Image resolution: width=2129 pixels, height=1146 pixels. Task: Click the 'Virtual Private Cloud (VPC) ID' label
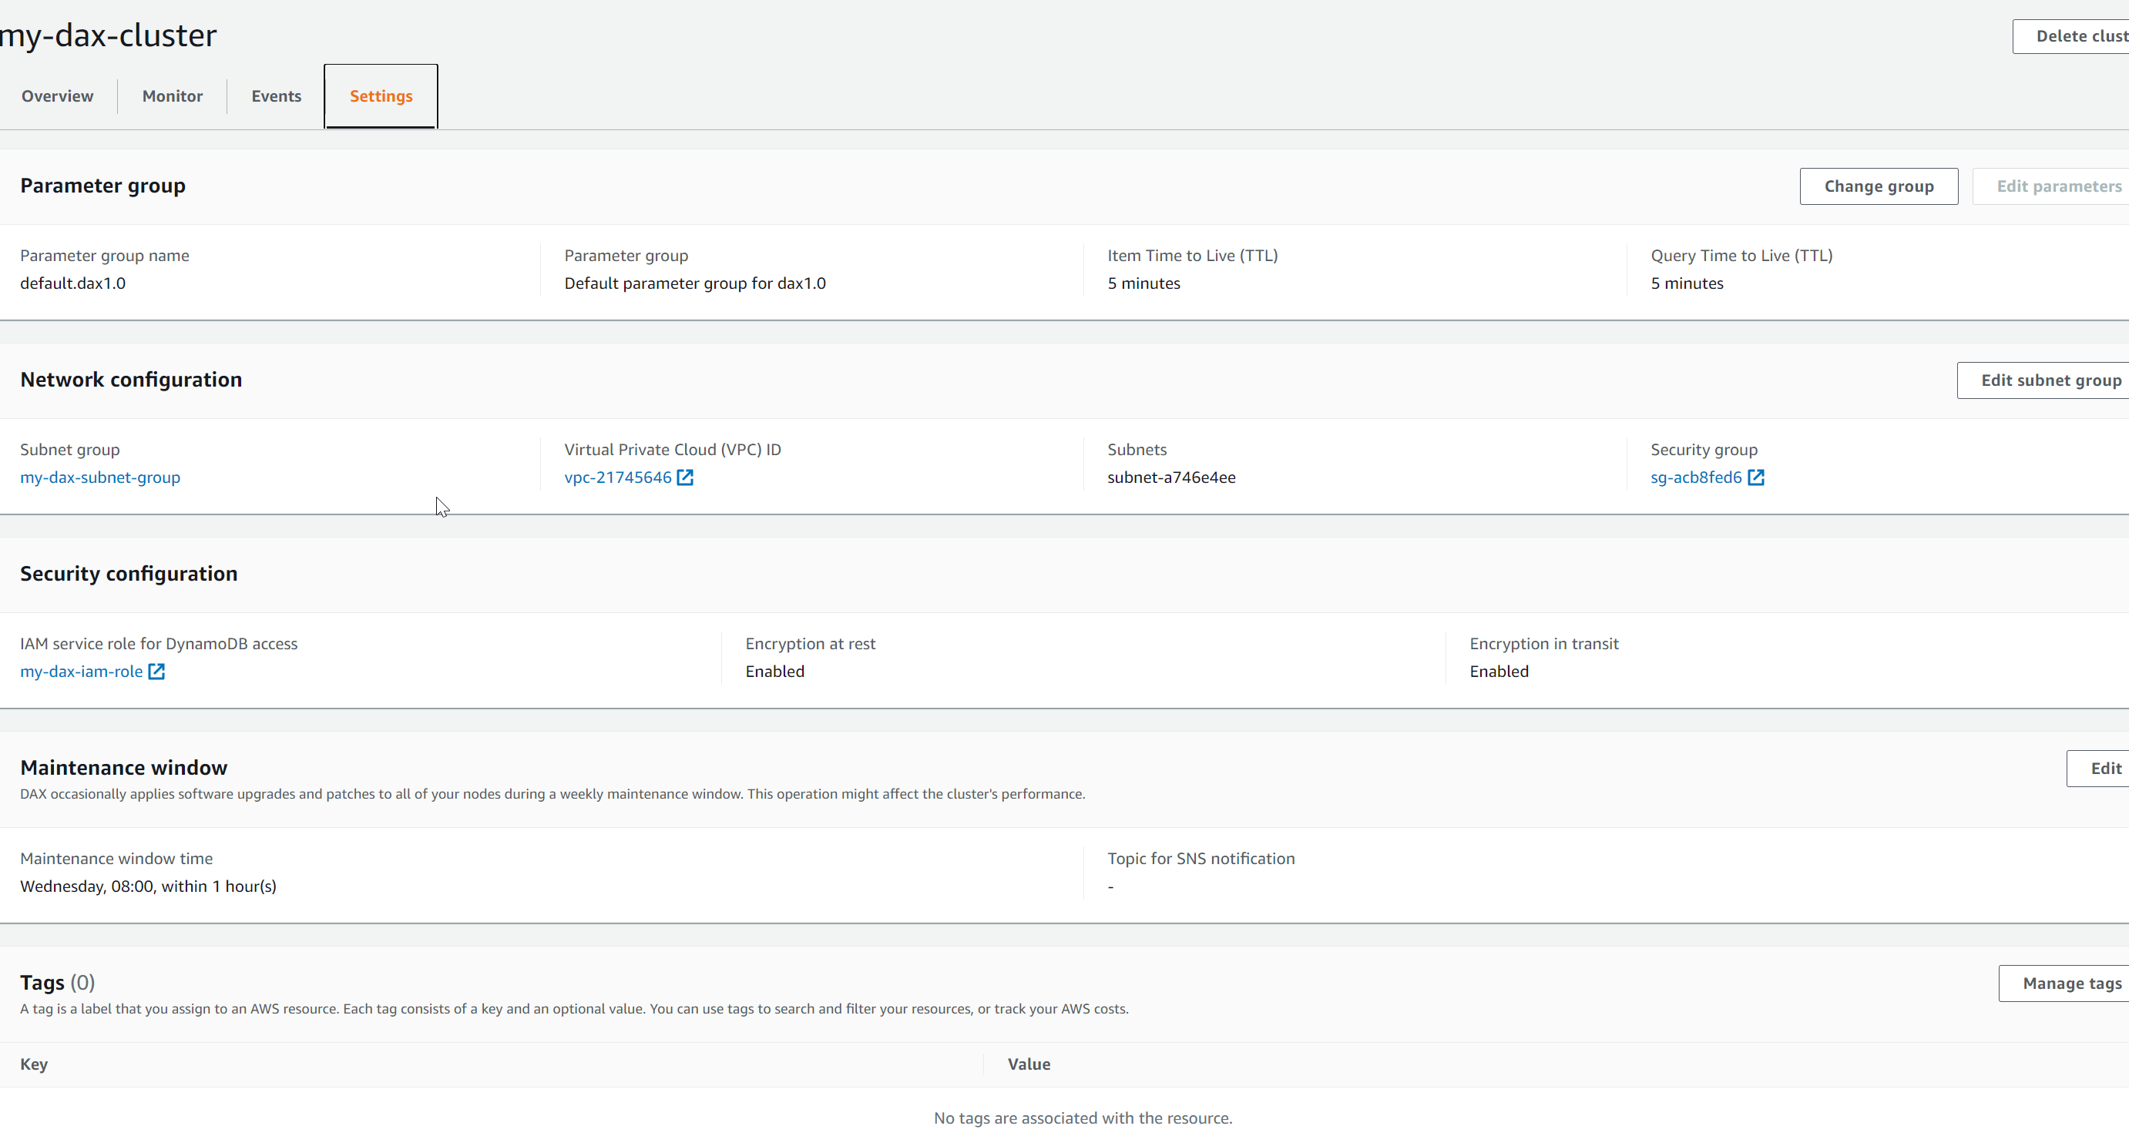pyautogui.click(x=673, y=451)
